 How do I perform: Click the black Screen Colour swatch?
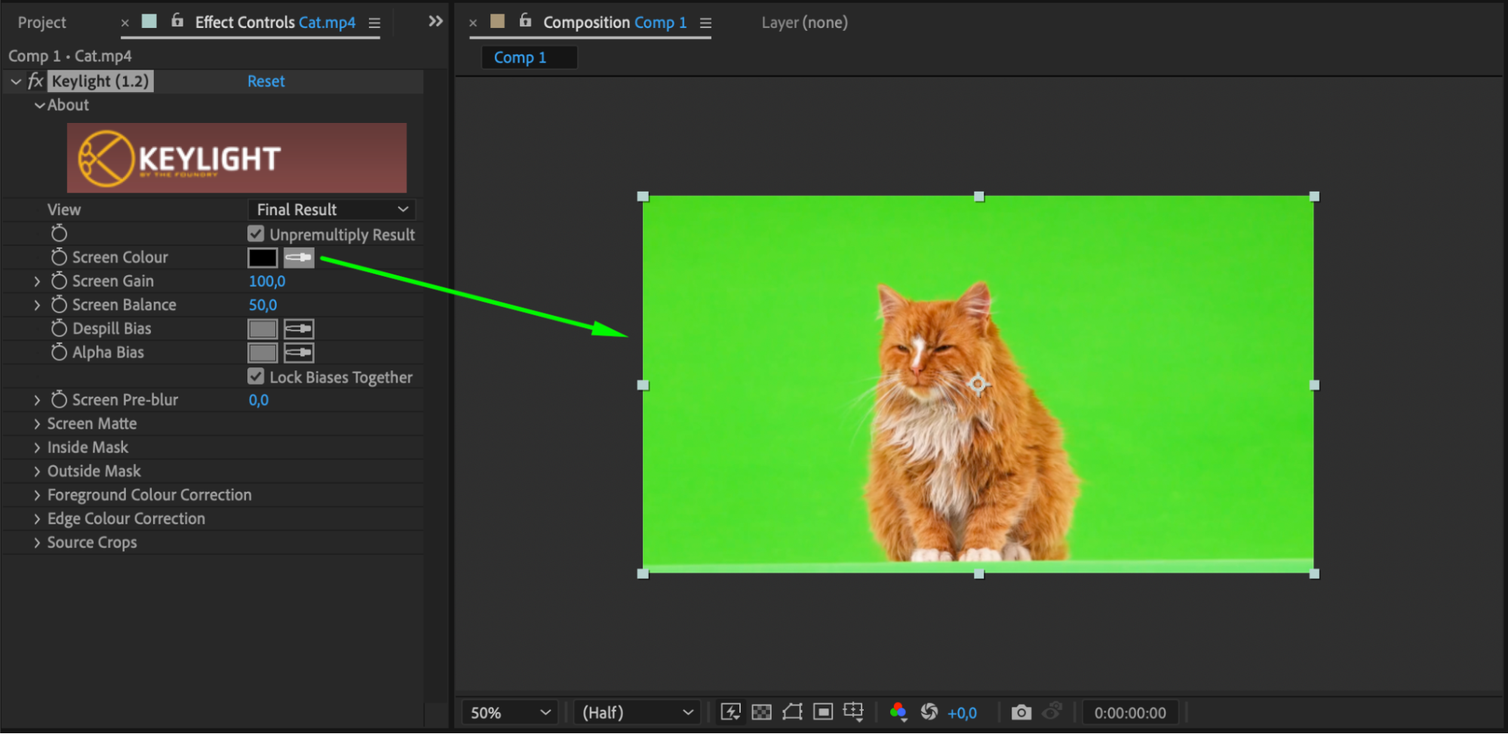(x=263, y=258)
